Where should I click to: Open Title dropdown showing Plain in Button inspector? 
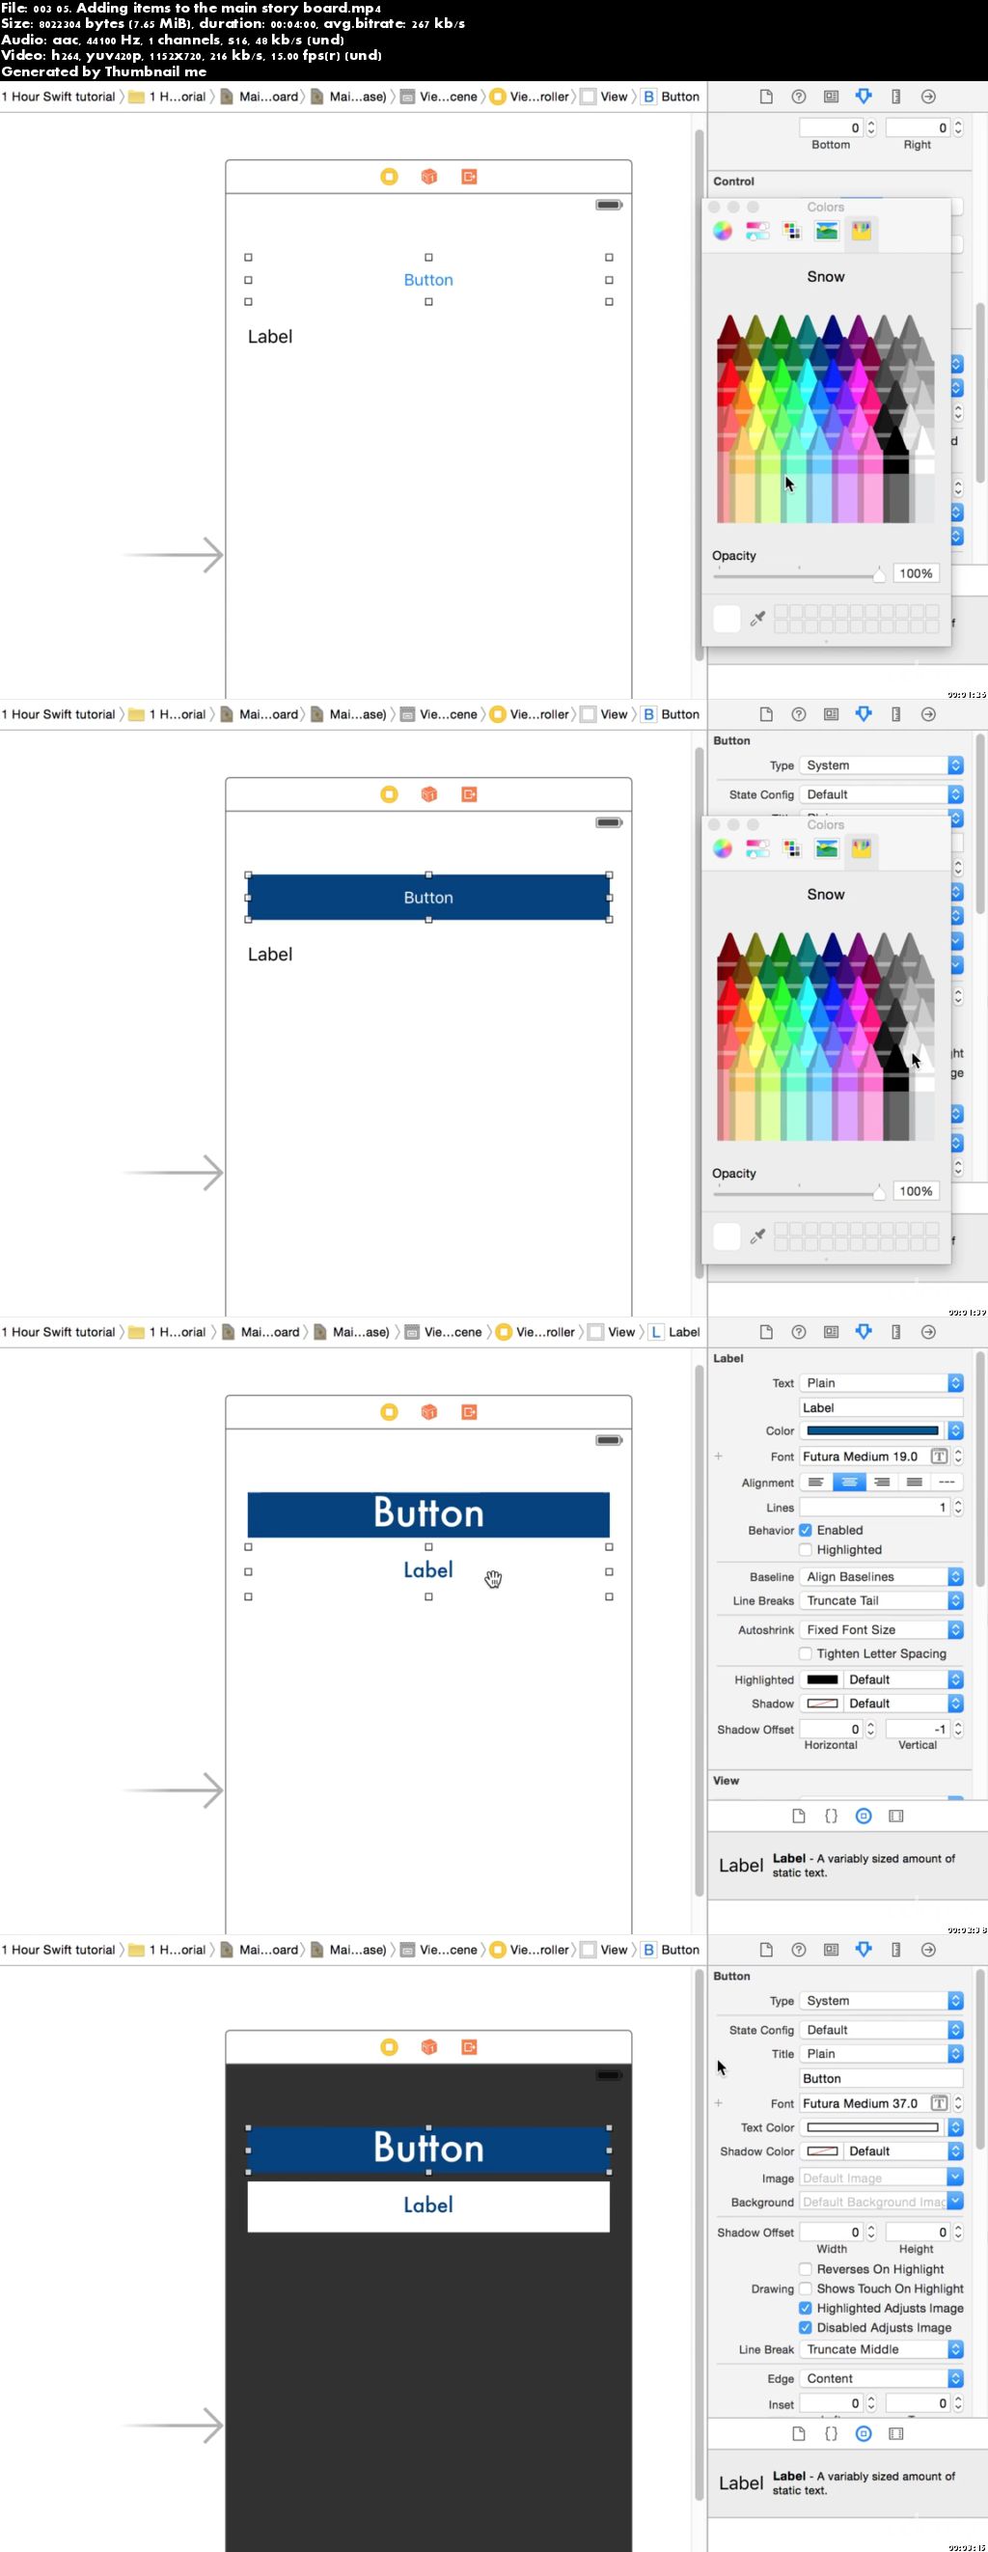click(x=881, y=2054)
